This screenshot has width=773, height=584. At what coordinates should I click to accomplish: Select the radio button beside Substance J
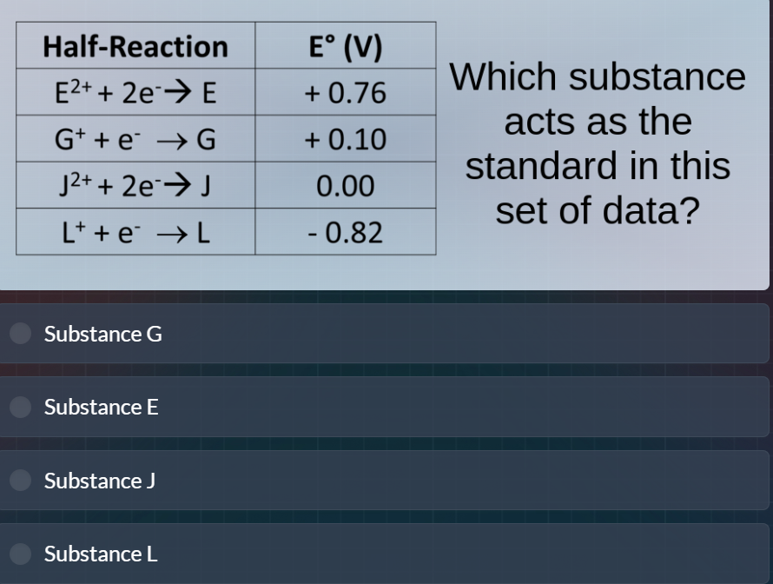coord(19,481)
